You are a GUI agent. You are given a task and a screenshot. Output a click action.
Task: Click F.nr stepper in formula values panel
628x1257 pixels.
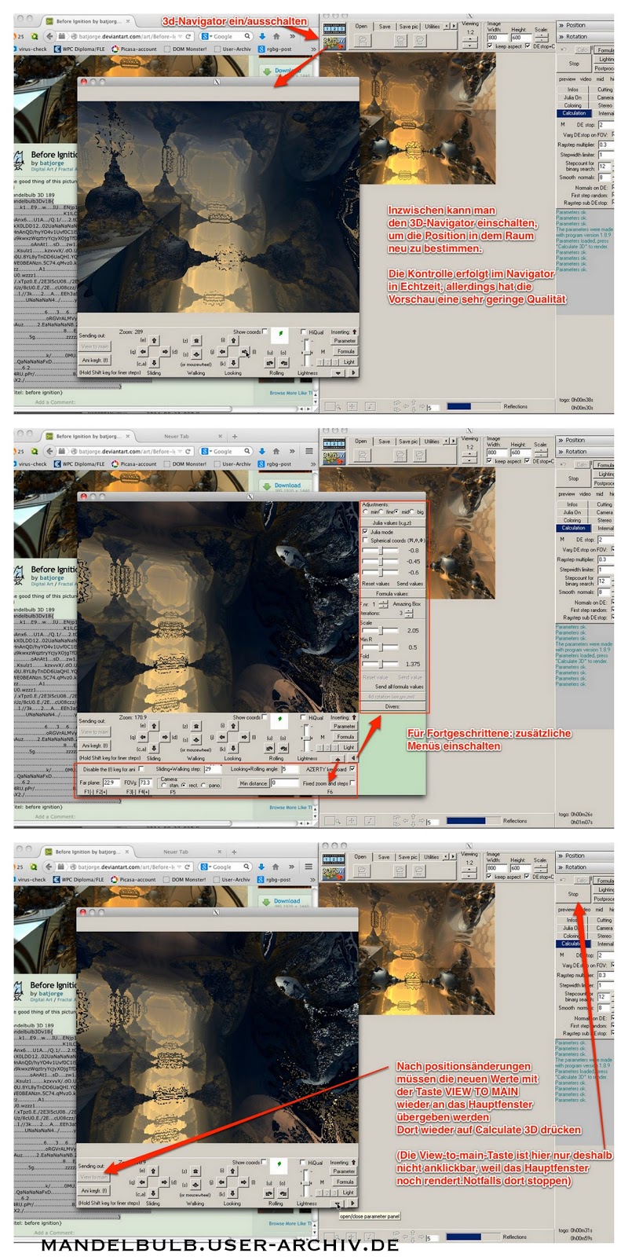pos(383,603)
